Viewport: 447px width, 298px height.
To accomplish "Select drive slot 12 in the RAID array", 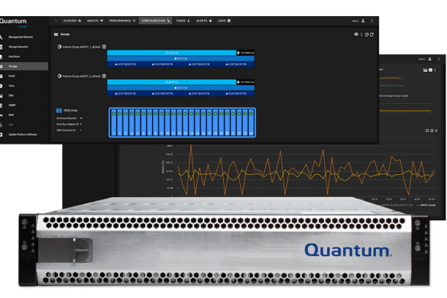I will tap(180, 122).
